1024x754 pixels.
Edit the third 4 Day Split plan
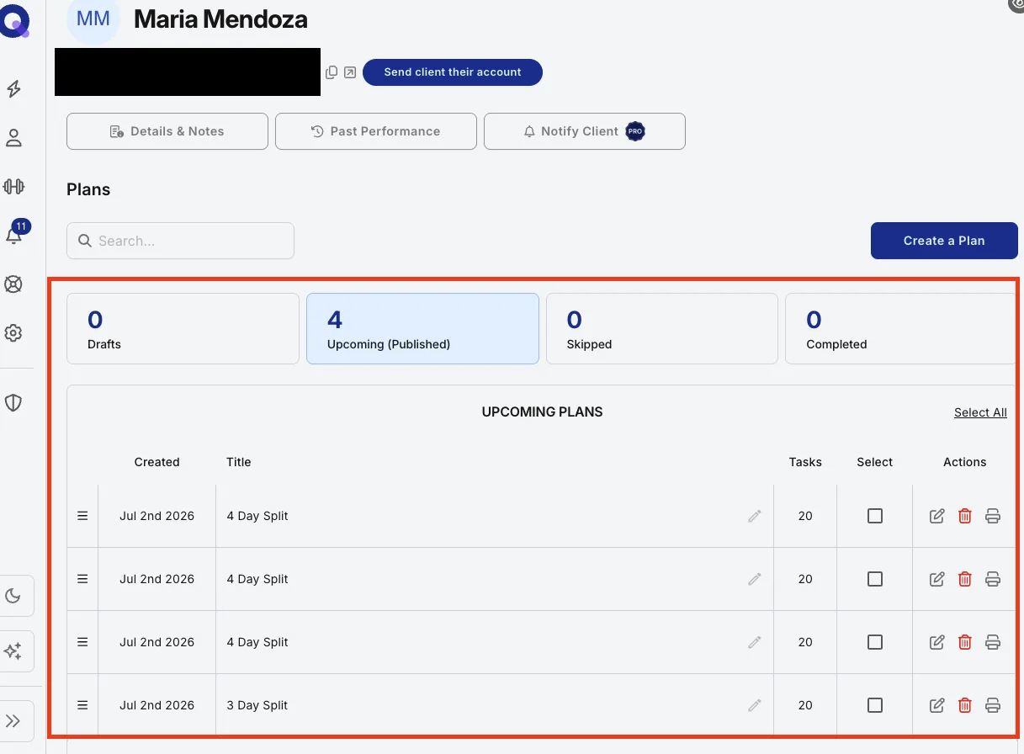[x=936, y=642]
